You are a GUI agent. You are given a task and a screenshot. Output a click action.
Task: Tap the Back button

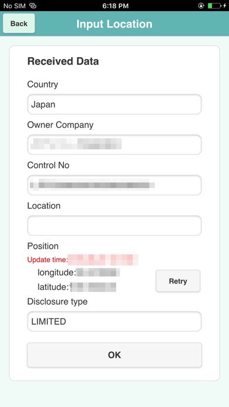[19, 23]
